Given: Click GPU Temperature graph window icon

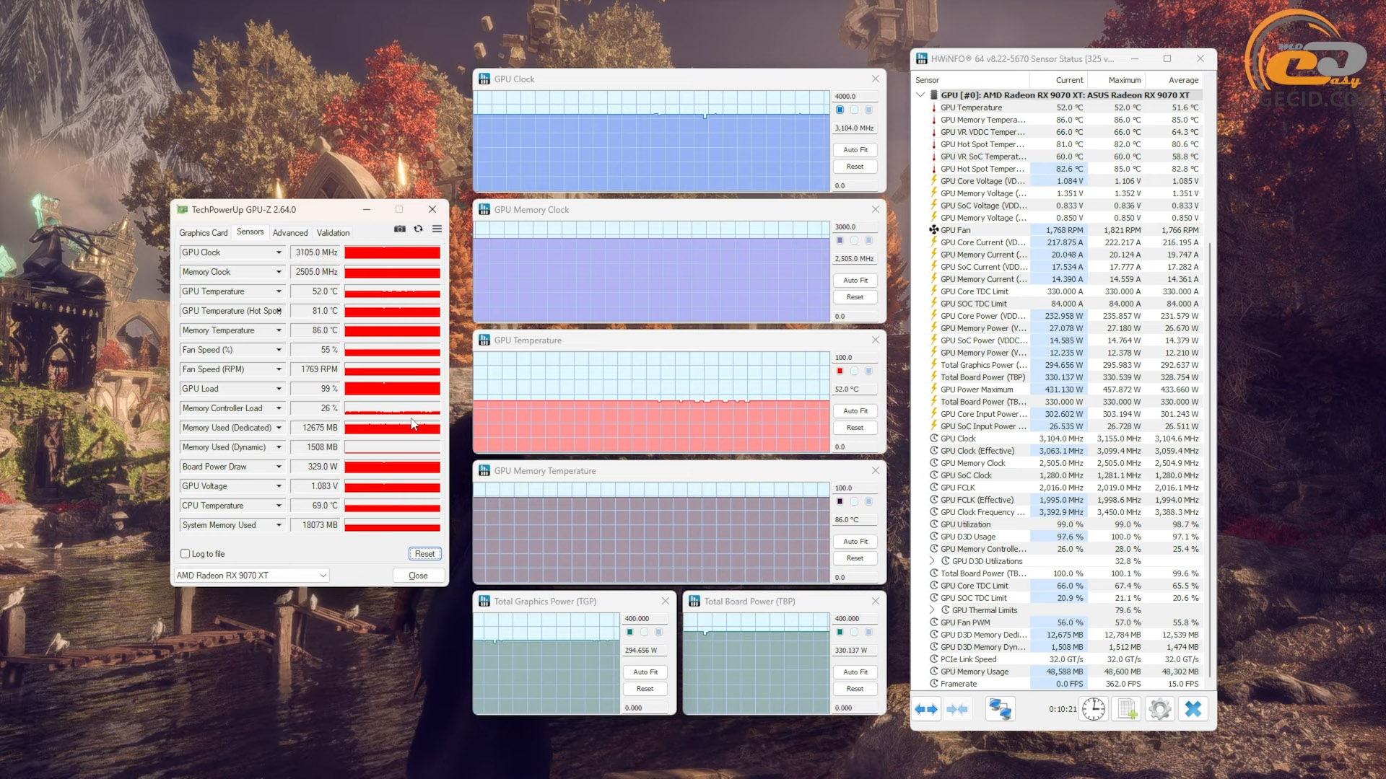Looking at the screenshot, I should [484, 340].
